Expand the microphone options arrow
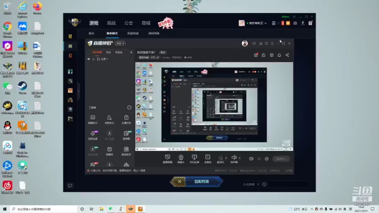This screenshot has width=379, height=213. 226,158
